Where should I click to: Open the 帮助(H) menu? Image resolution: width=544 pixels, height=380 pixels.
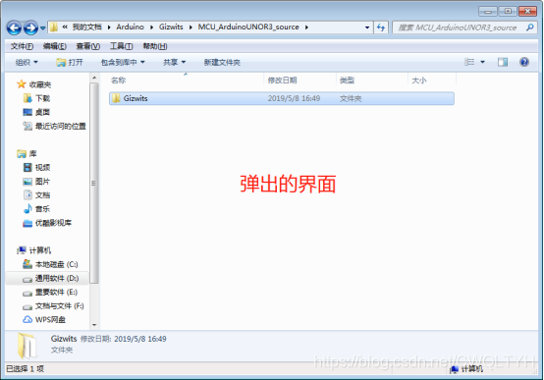(x=155, y=46)
